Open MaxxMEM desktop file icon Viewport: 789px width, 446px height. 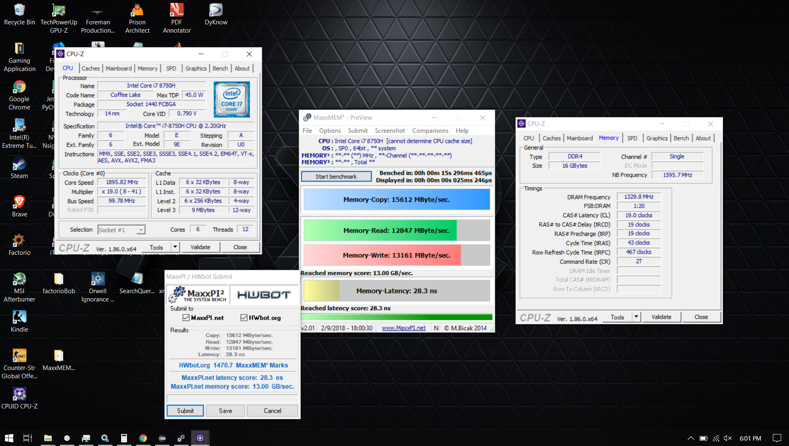point(59,360)
